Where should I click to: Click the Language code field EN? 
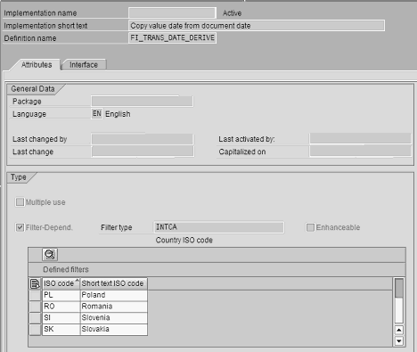point(97,114)
